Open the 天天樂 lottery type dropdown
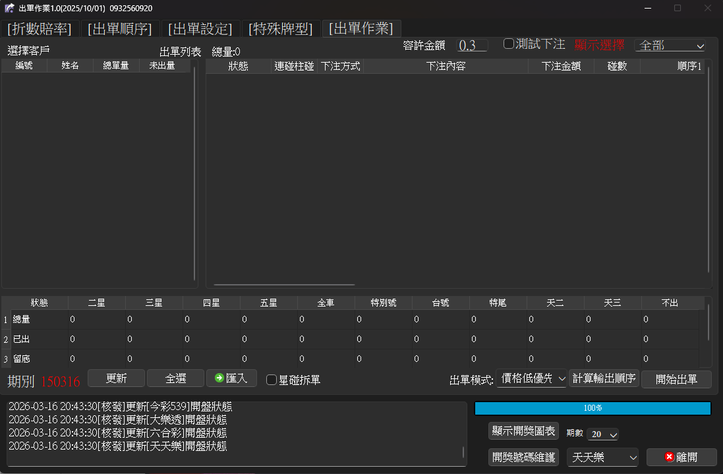 602,457
